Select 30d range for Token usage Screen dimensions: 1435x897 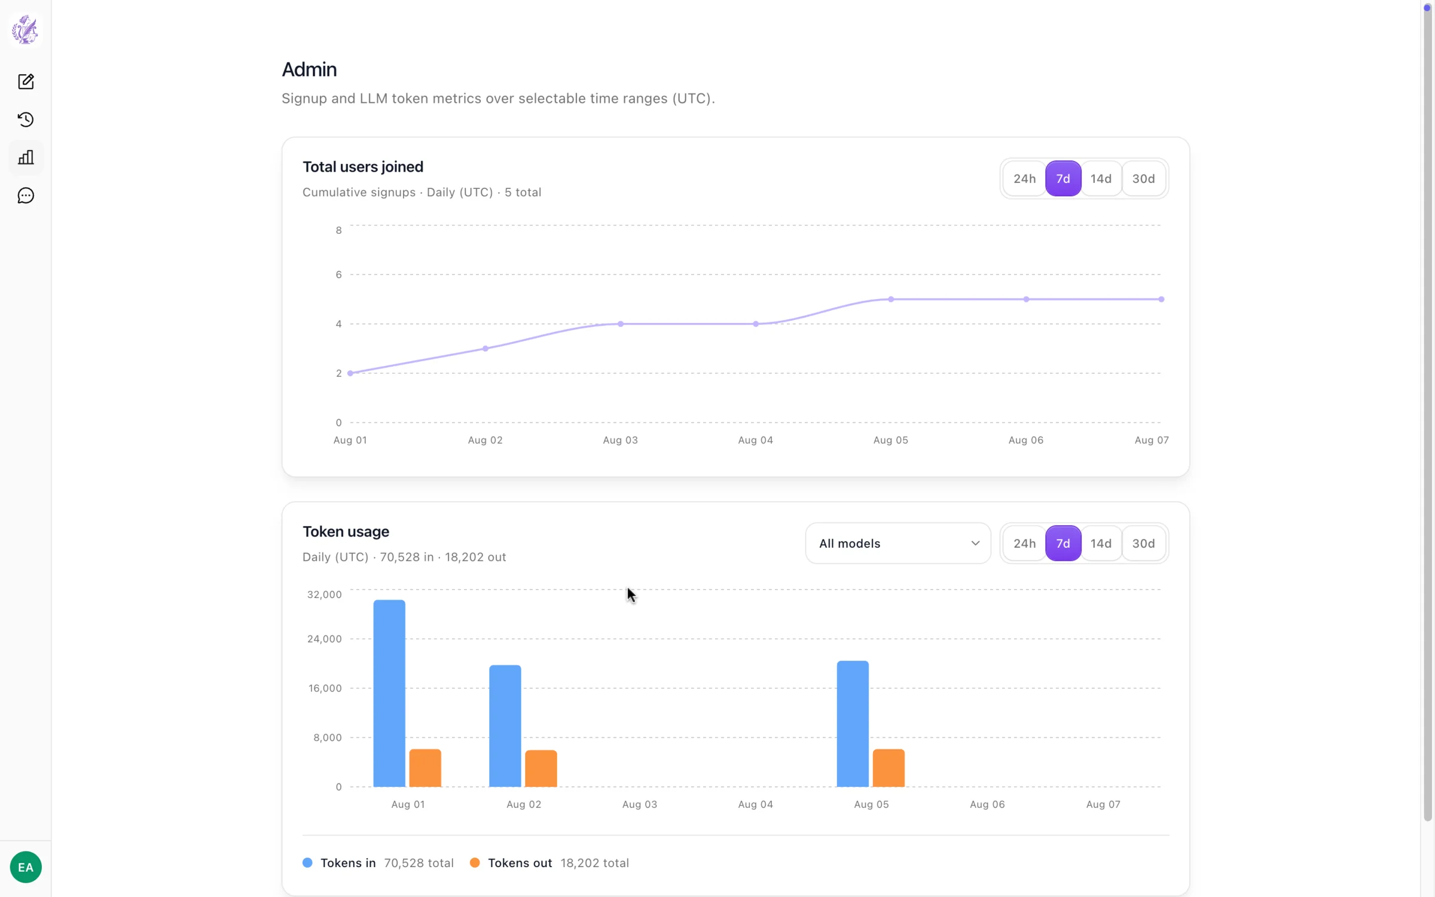point(1143,543)
